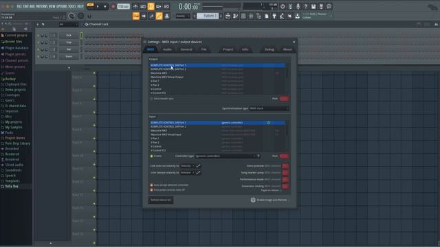Open the Playlist view from the toolbar
The width and height of the screenshot is (440, 247).
point(228,16)
